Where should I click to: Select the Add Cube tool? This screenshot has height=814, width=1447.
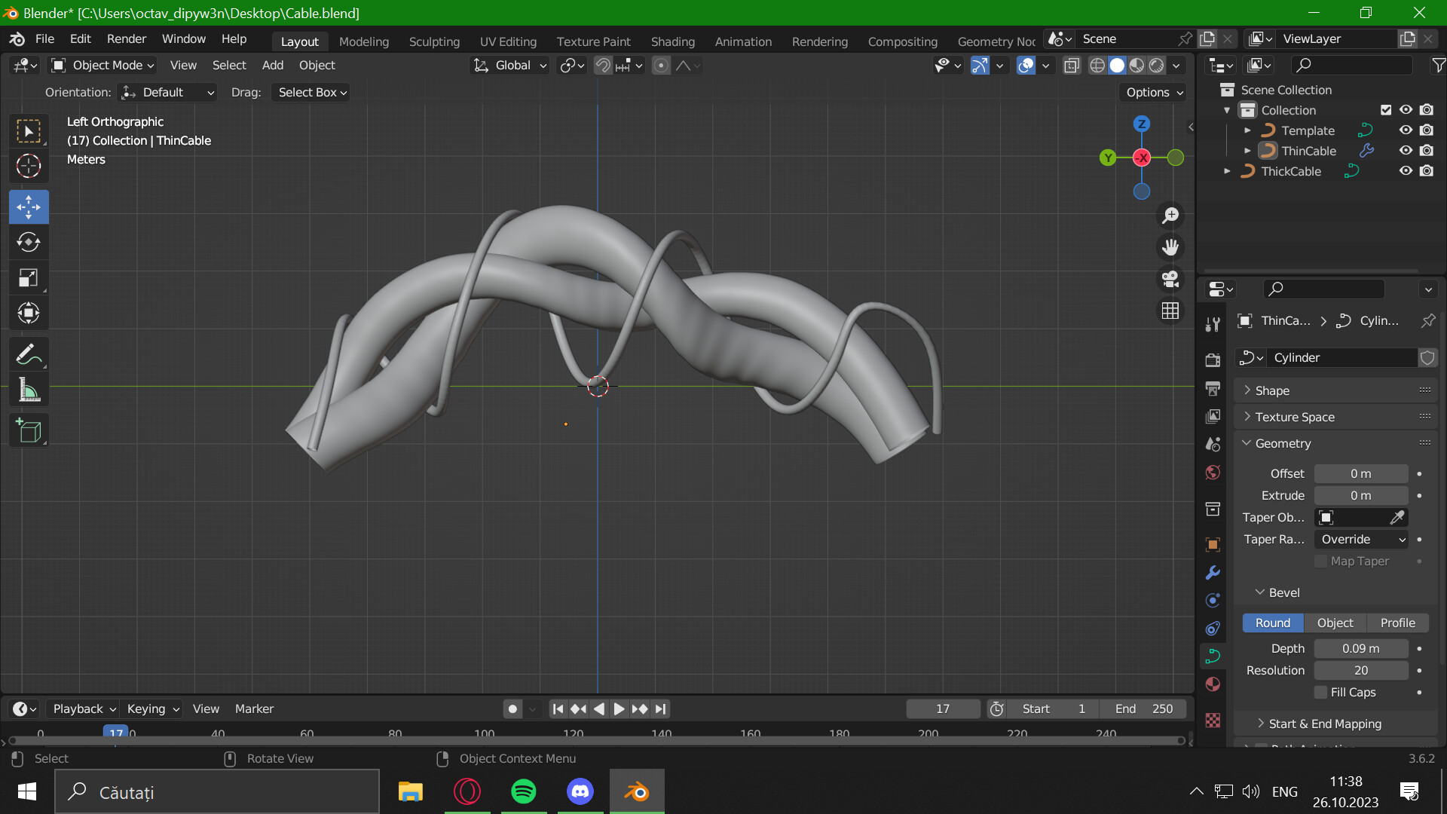click(29, 430)
